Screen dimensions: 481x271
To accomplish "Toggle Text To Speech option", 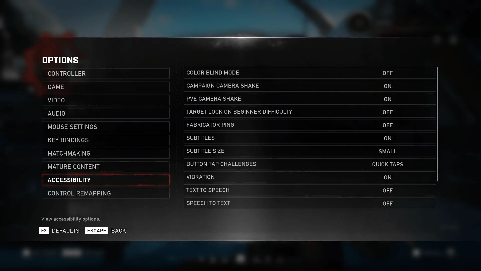I will click(x=388, y=190).
